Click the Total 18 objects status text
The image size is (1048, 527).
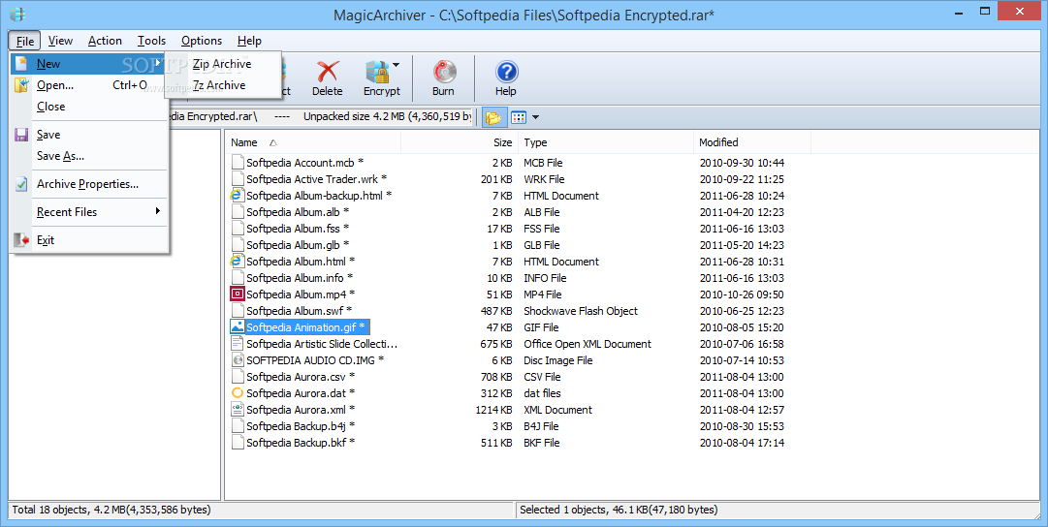(x=111, y=510)
